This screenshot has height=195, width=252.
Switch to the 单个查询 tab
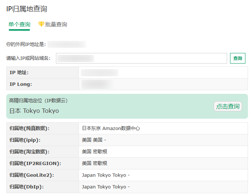(19, 24)
